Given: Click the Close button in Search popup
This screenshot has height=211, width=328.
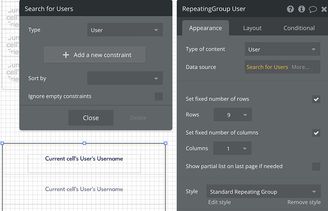Looking at the screenshot, I should pyautogui.click(x=91, y=118).
